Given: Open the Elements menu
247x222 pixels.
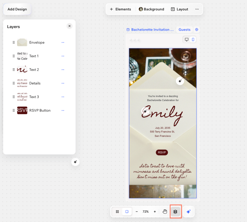Looking at the screenshot, I should point(120,9).
